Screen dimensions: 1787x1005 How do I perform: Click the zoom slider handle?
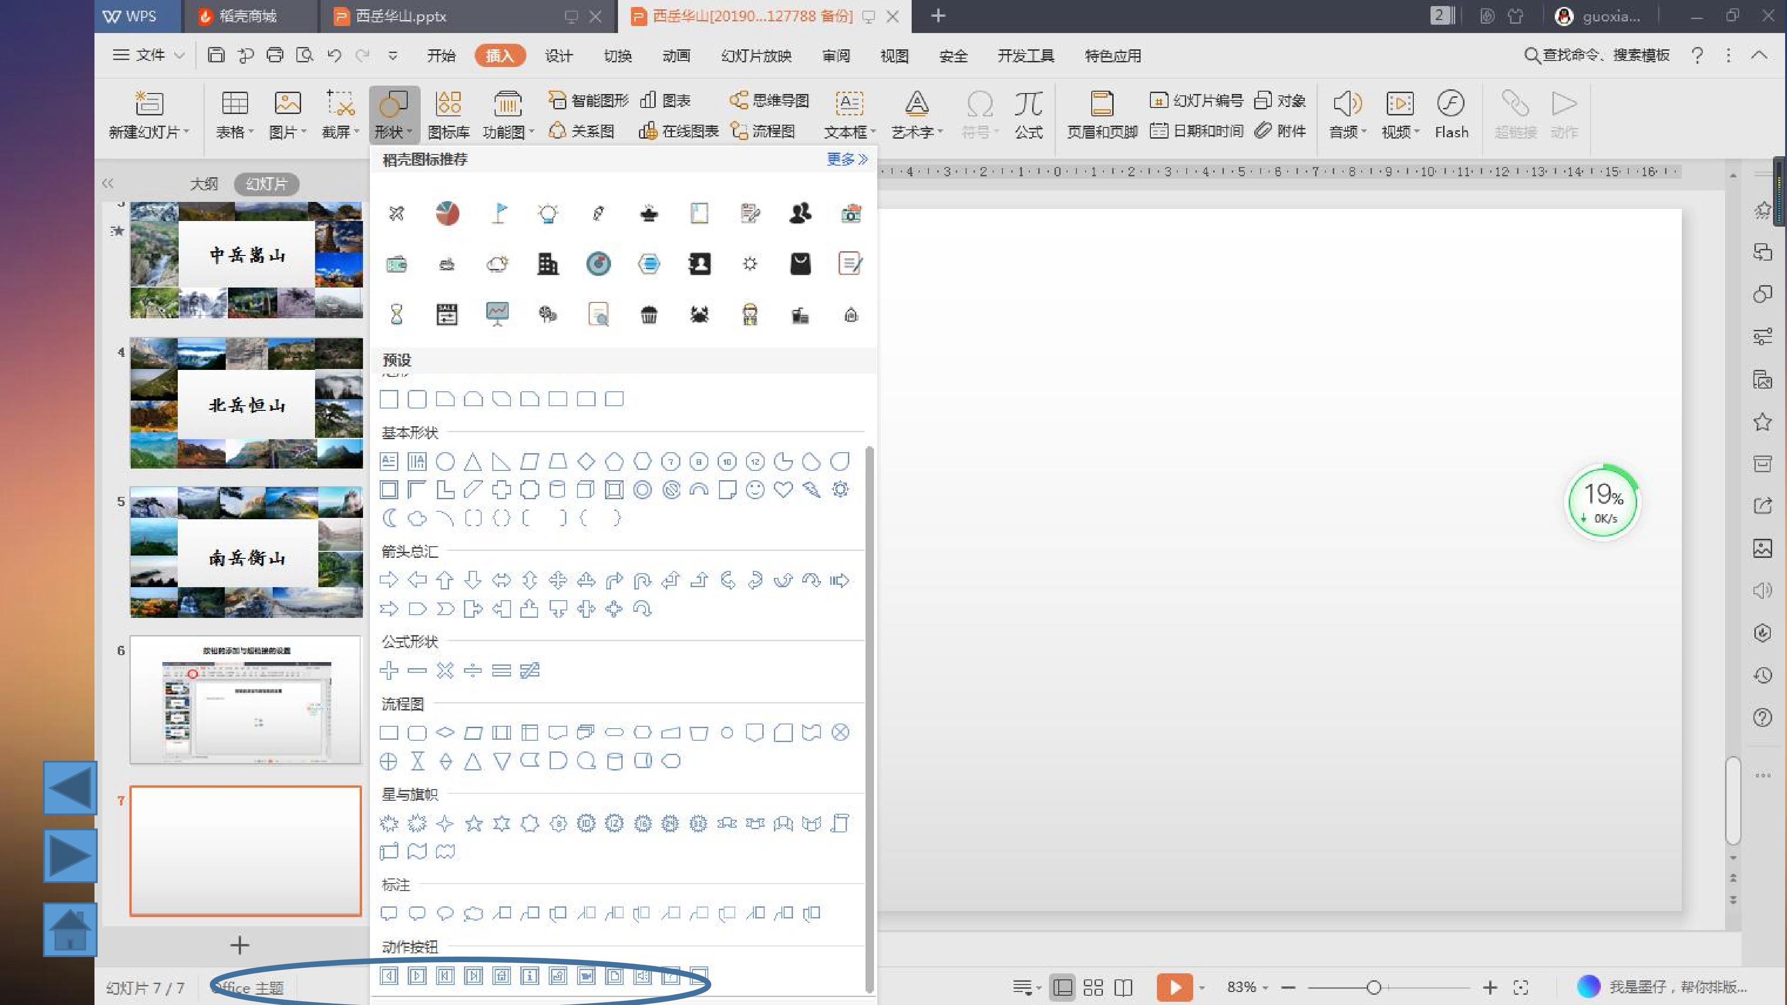1374,987
